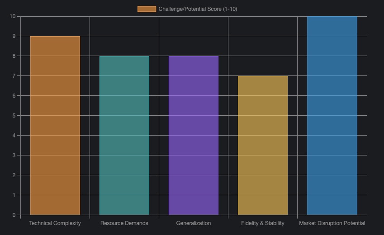384x235 pixels.
Task: Click the y-axis value 1 label
Action: [x=14, y=195]
